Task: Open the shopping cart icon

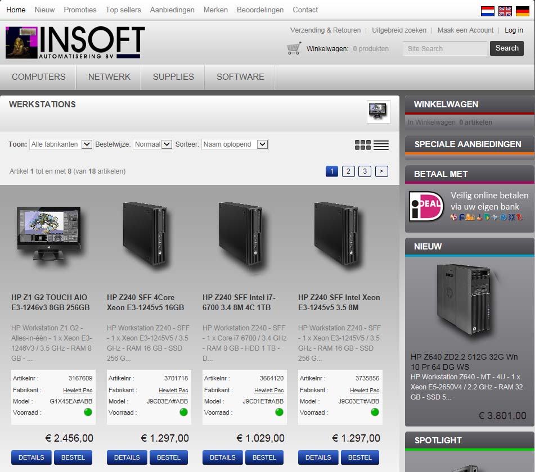Action: [294, 48]
